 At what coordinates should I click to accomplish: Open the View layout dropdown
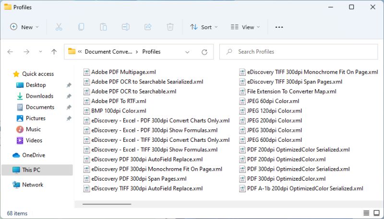(245, 27)
